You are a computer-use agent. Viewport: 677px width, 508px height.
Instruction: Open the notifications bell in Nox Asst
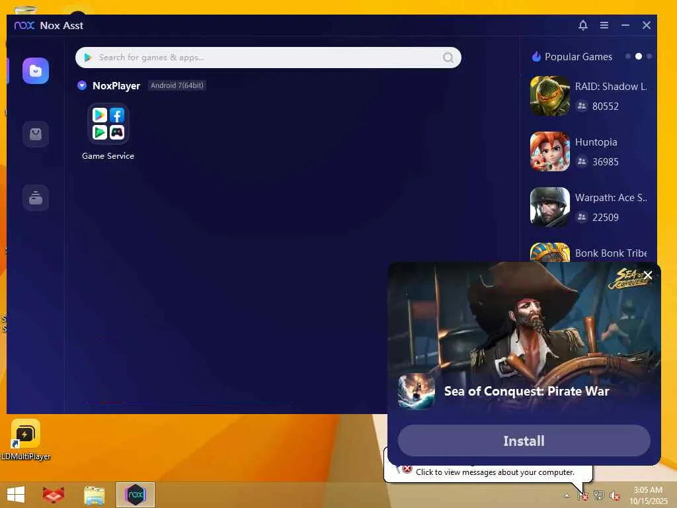583,25
